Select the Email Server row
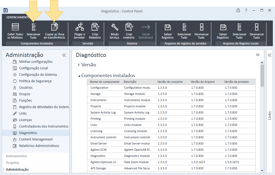 tap(171, 143)
